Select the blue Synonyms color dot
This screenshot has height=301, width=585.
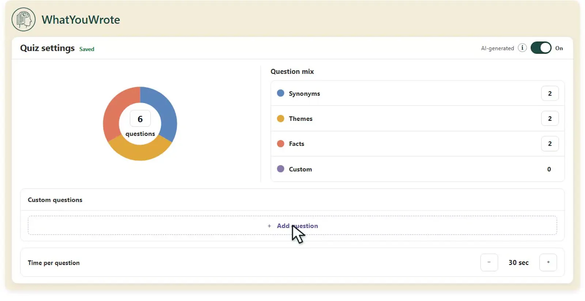(280, 93)
